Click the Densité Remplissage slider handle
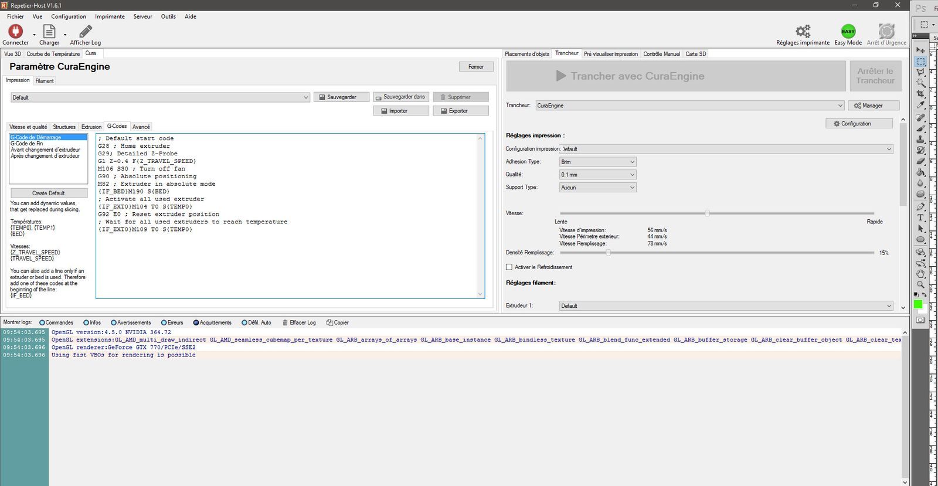The image size is (938, 486). pyautogui.click(x=608, y=253)
